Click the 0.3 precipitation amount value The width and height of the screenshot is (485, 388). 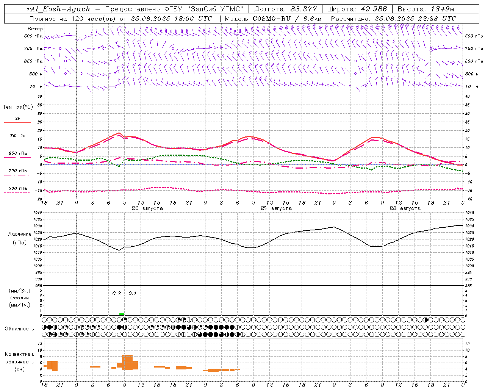pyautogui.click(x=117, y=294)
